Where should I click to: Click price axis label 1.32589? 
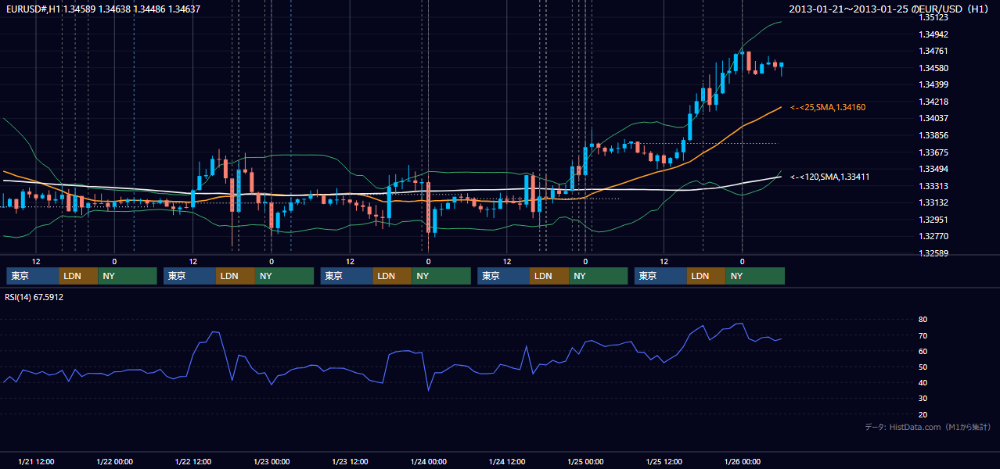[x=933, y=253]
